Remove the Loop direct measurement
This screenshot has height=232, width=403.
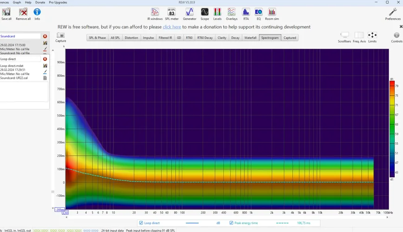click(45, 59)
